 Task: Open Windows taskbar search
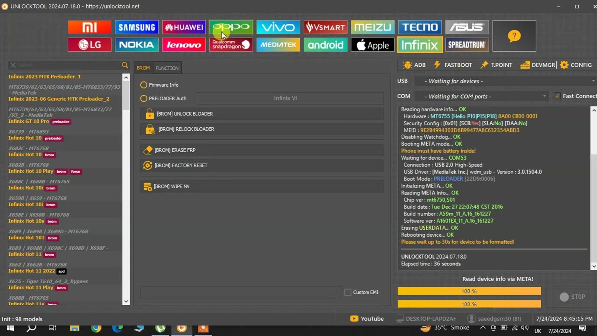click(31, 329)
